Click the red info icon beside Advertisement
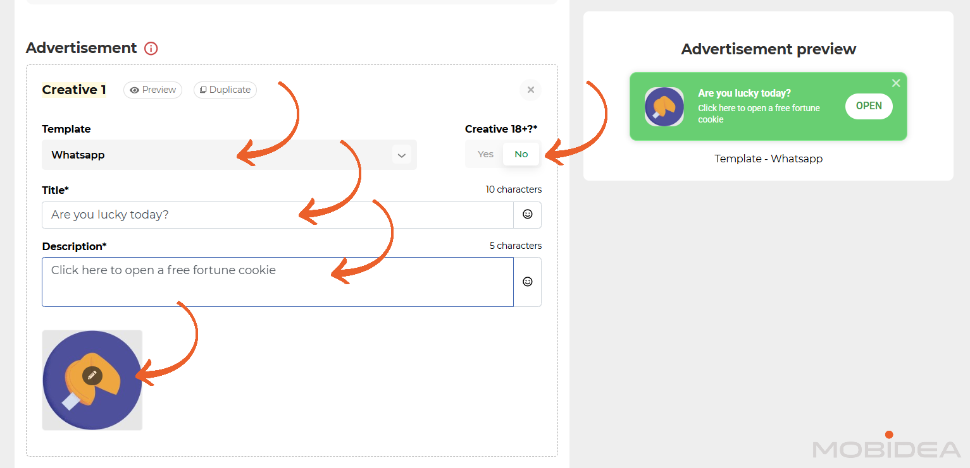 [151, 48]
